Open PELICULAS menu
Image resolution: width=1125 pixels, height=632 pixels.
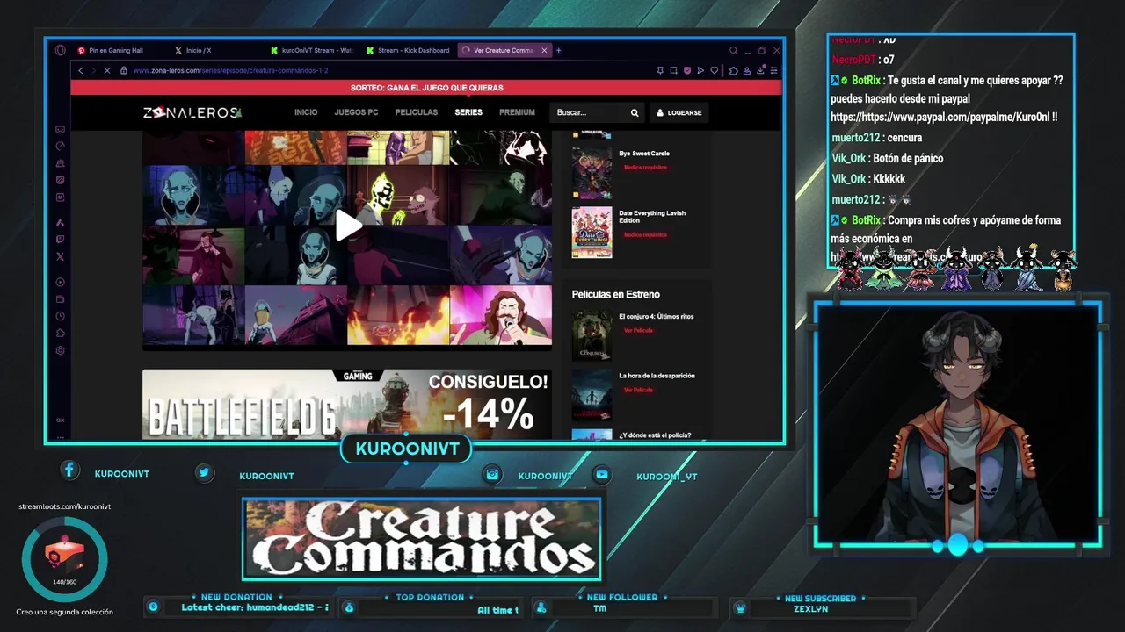pyautogui.click(x=417, y=112)
